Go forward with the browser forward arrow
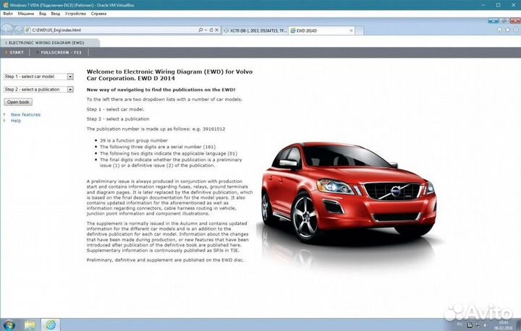The image size is (521, 331). 19,30
